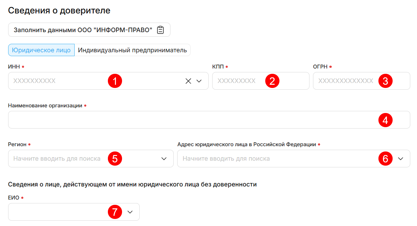This screenshot has width=417, height=226.
Task: Click into the КПП input field
Action: click(241, 81)
